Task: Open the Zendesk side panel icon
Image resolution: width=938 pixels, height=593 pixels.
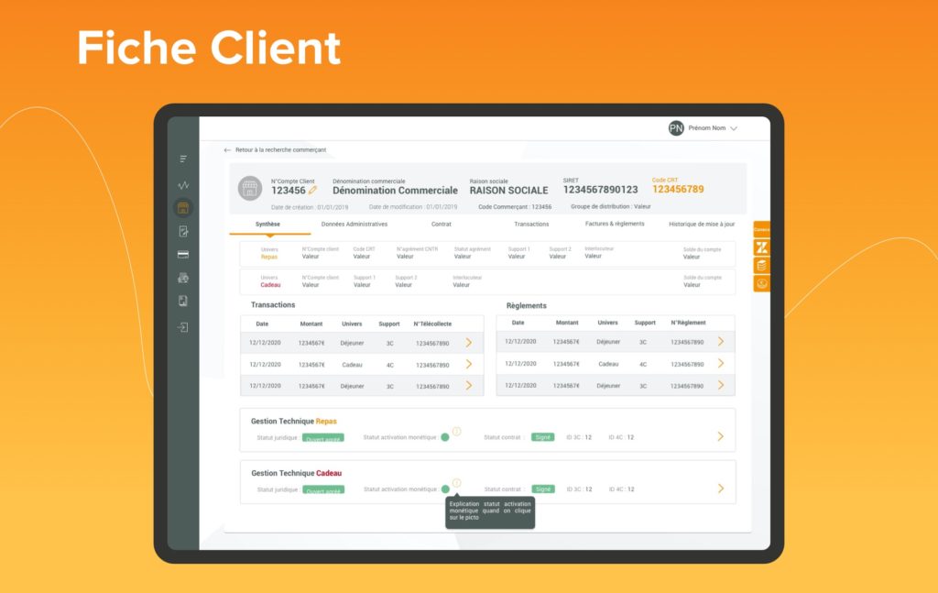Action: click(761, 247)
